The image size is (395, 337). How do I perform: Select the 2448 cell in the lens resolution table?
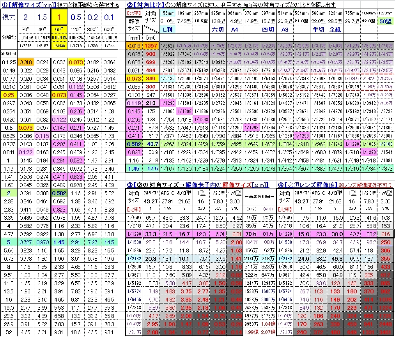coord(385,324)
